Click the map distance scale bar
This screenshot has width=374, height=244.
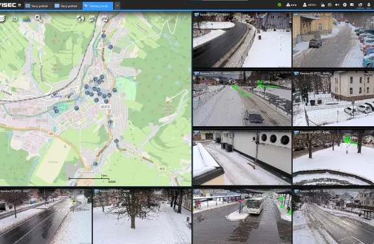(x=89, y=178)
